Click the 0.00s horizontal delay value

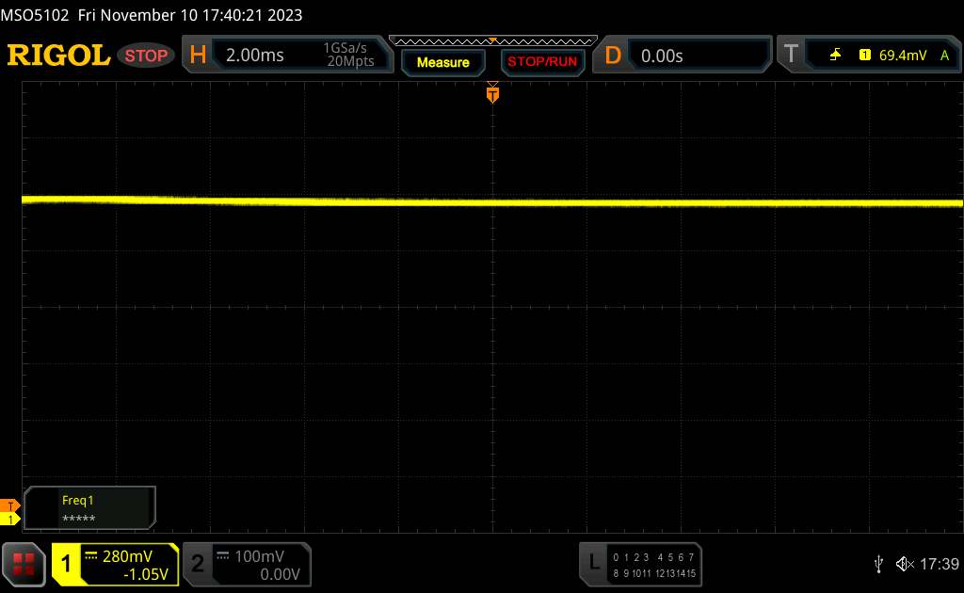click(697, 56)
